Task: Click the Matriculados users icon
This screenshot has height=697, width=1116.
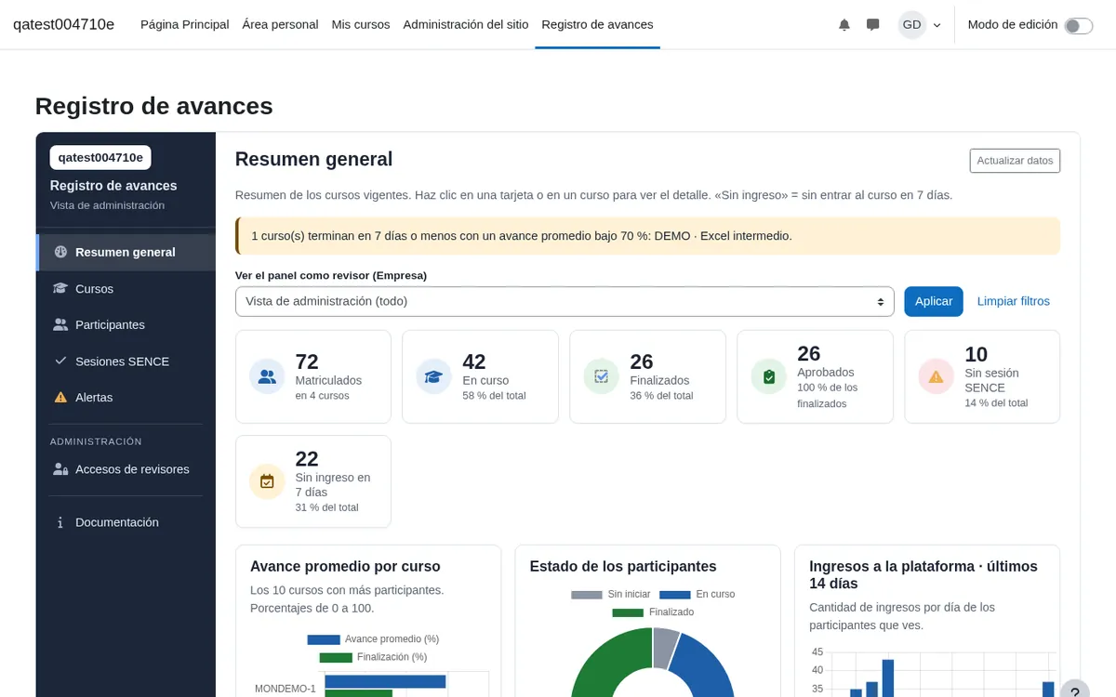Action: tap(267, 376)
